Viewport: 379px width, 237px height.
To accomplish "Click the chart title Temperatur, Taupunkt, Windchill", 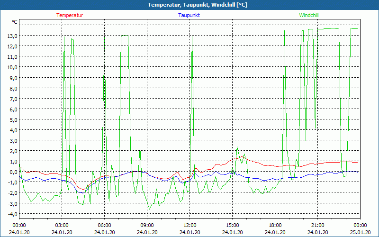I will [x=198, y=5].
